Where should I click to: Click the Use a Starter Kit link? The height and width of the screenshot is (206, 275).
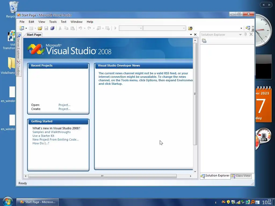(x=43, y=136)
